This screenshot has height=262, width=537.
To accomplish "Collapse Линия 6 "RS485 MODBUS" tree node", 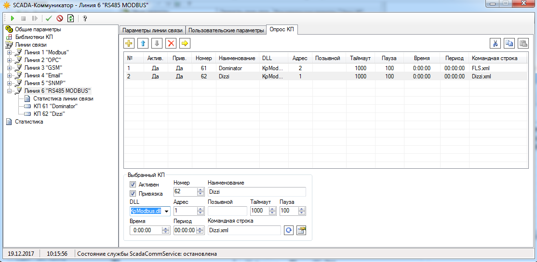I will 10,91.
